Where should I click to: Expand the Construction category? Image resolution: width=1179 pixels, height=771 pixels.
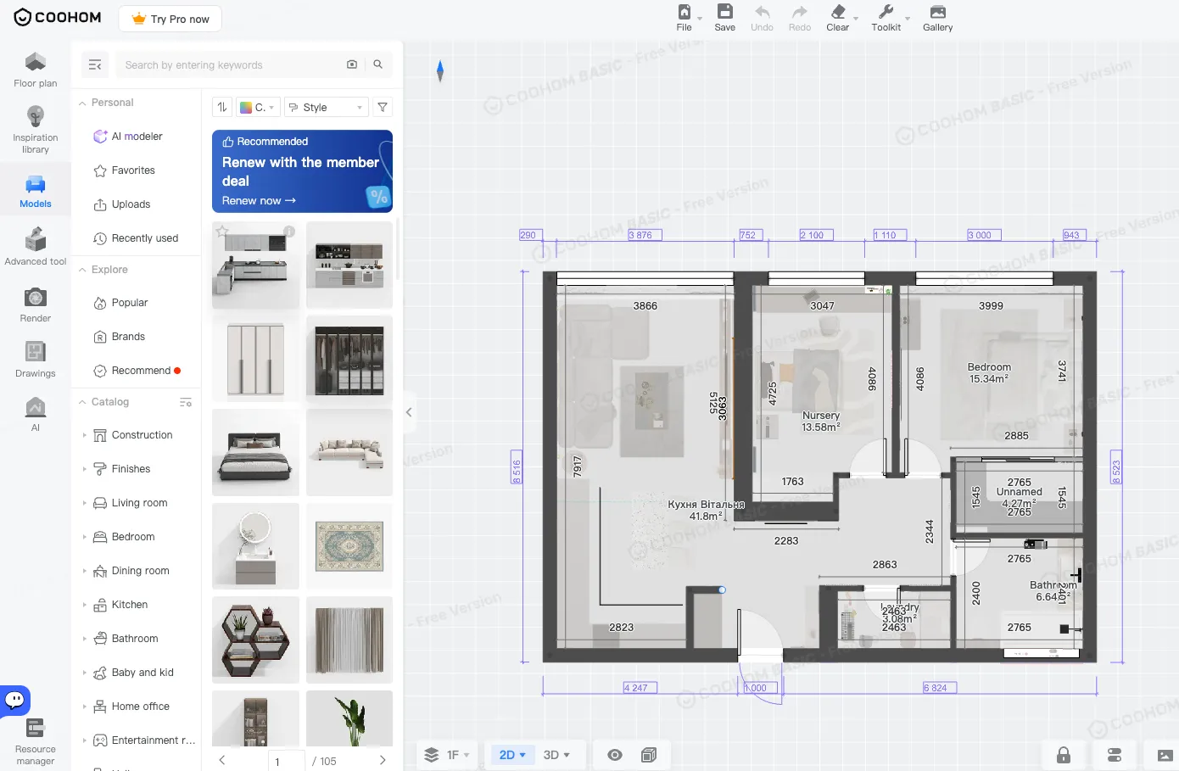point(85,435)
